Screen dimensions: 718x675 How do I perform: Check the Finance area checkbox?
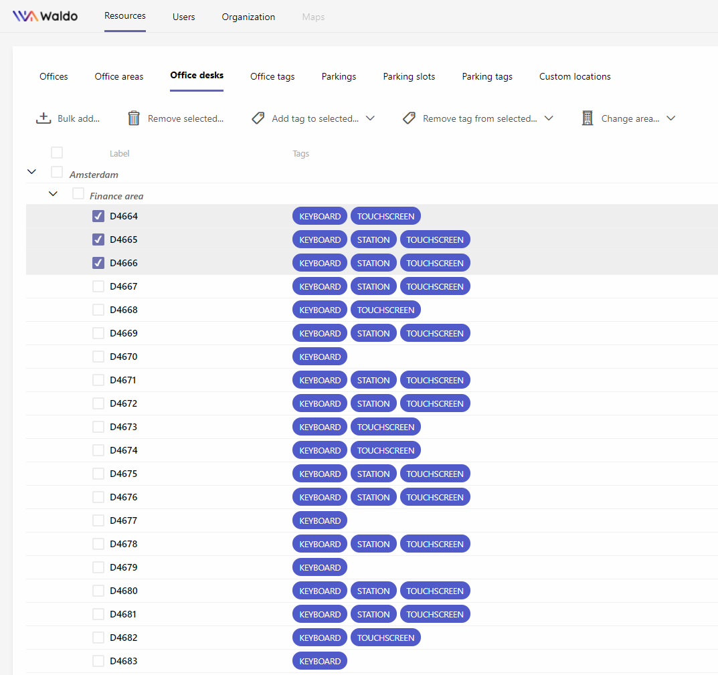pyautogui.click(x=78, y=195)
